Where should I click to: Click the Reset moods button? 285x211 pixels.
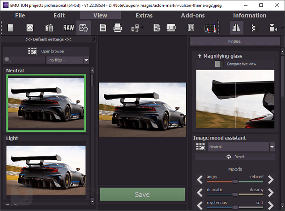click(235, 157)
